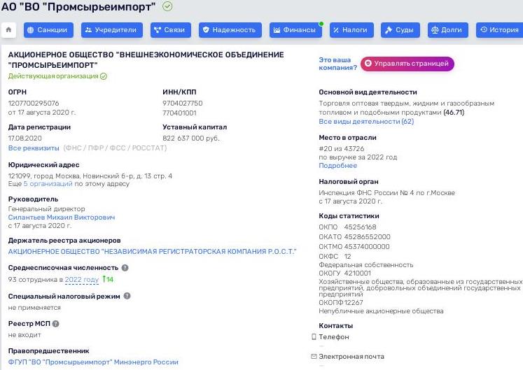Click help icon next to Специальный налоговый режим
The width and height of the screenshot is (523, 370).
coord(127,296)
